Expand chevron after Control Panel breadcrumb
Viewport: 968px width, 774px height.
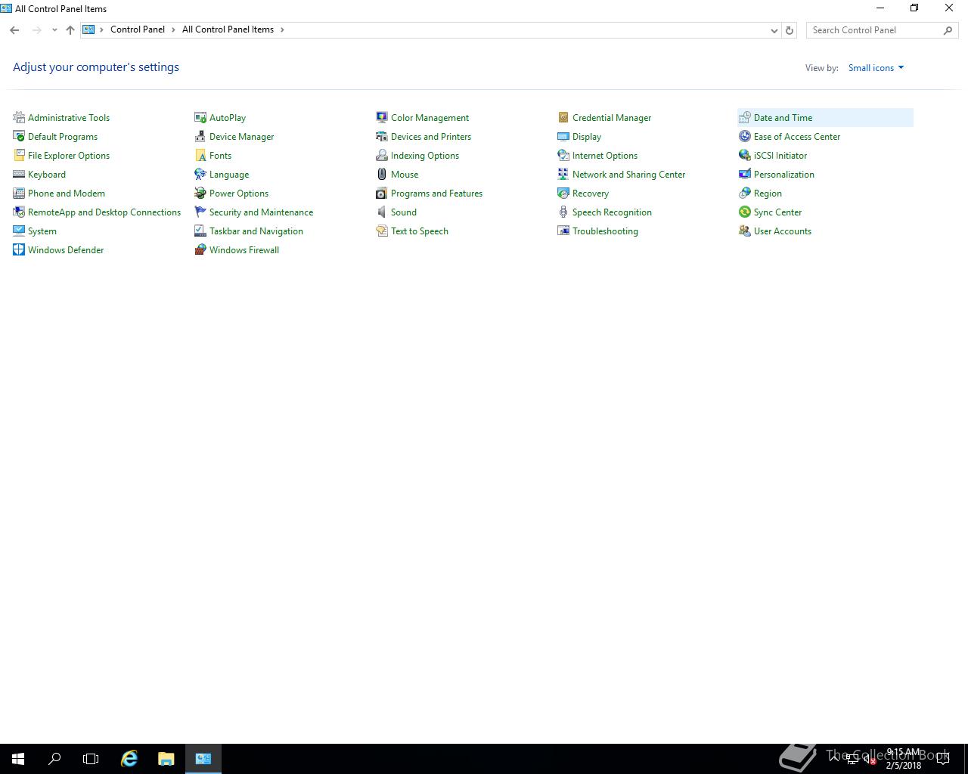click(x=173, y=29)
